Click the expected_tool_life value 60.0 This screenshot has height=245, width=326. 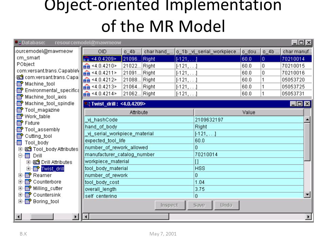click(200, 141)
